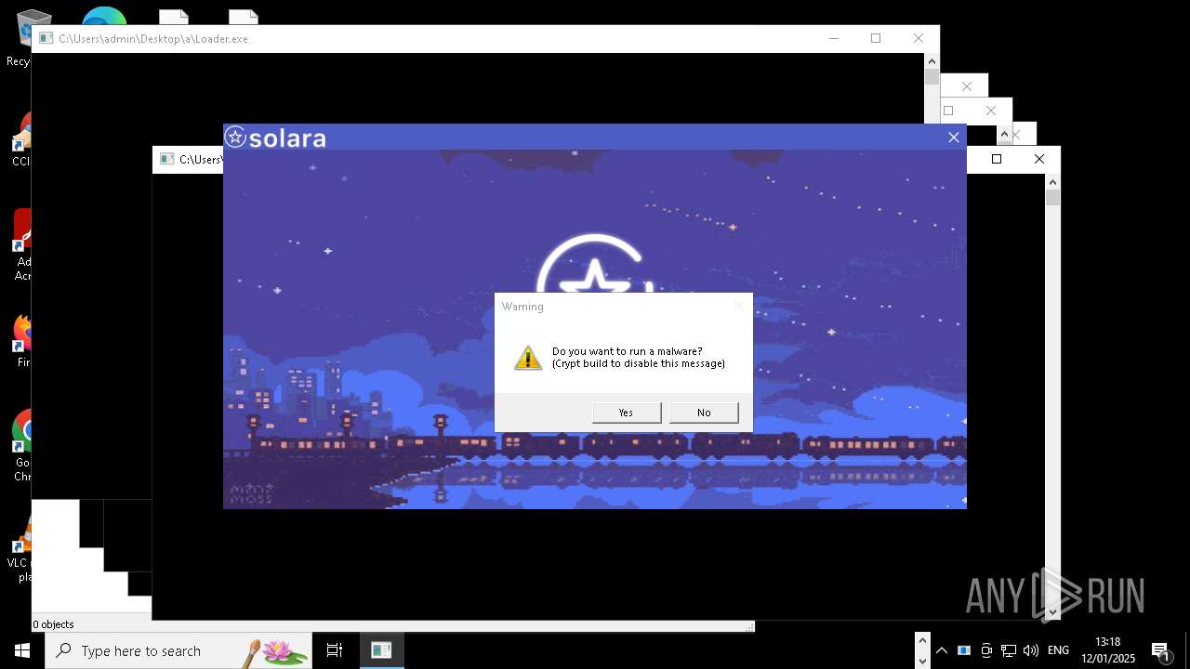Click Loader.exe scrollbar up arrow
Viewport: 1190px width, 669px height.
point(932,61)
